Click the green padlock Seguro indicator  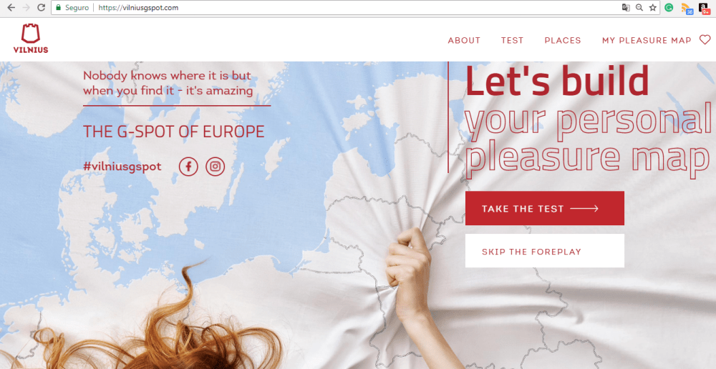(72, 8)
